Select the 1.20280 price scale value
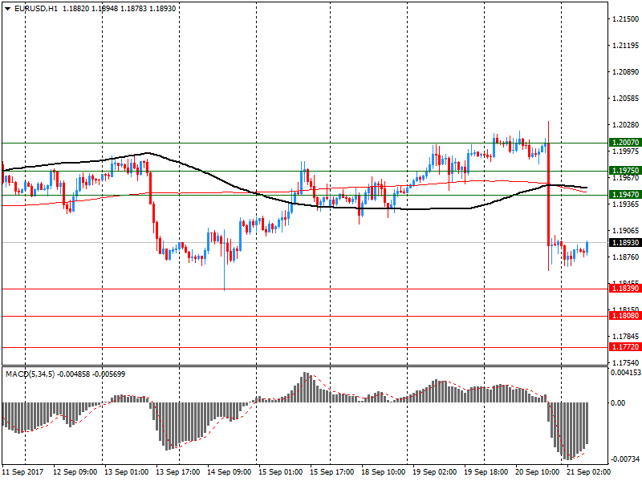642x481 pixels. tap(625, 125)
